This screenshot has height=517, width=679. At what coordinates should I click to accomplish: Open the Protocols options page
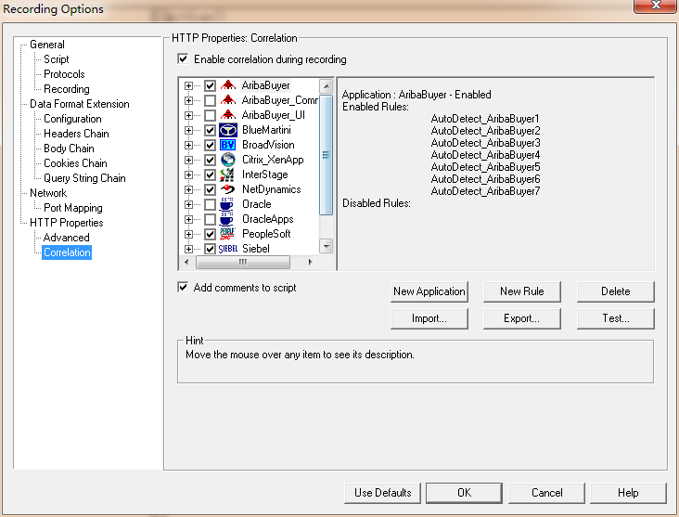pos(64,74)
